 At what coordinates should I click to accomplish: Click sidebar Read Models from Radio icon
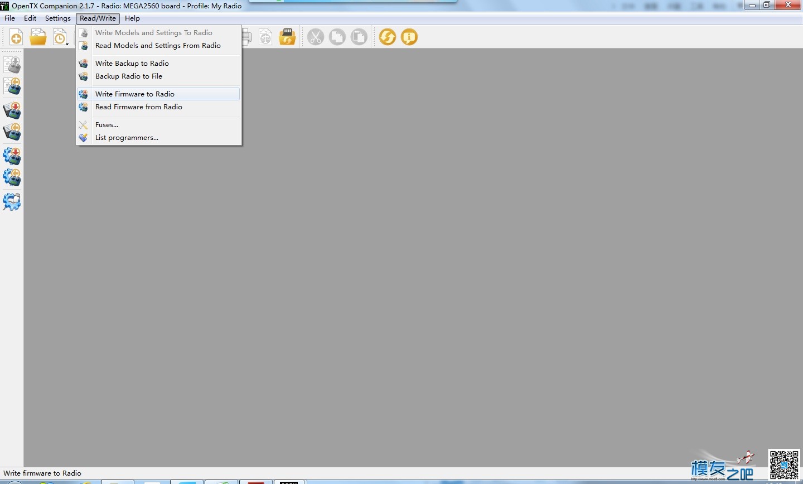click(x=12, y=86)
